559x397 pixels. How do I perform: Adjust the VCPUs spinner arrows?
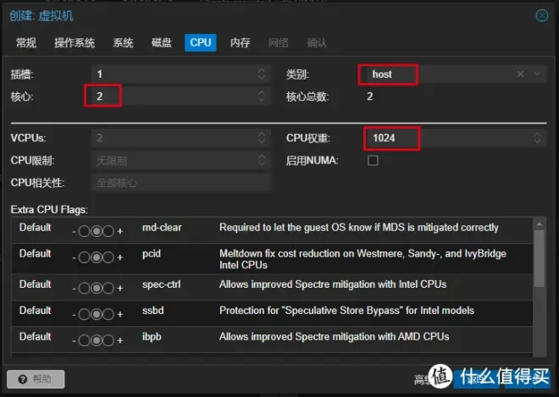click(x=262, y=138)
